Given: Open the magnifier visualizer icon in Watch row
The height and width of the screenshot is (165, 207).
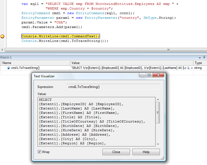Looking at the screenshot, I should [x=188, y=68].
